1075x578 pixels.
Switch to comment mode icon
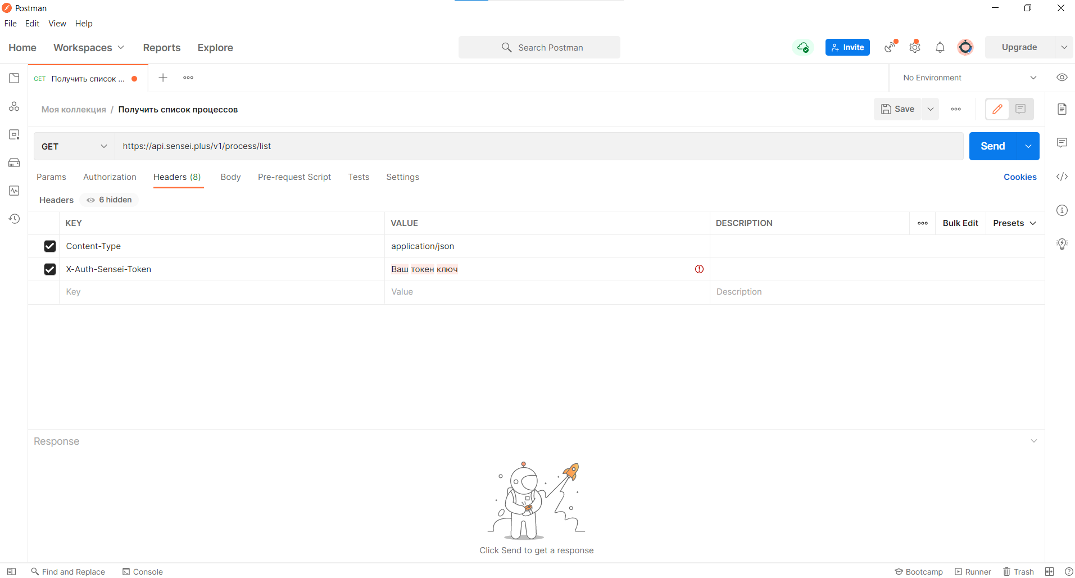point(1020,109)
